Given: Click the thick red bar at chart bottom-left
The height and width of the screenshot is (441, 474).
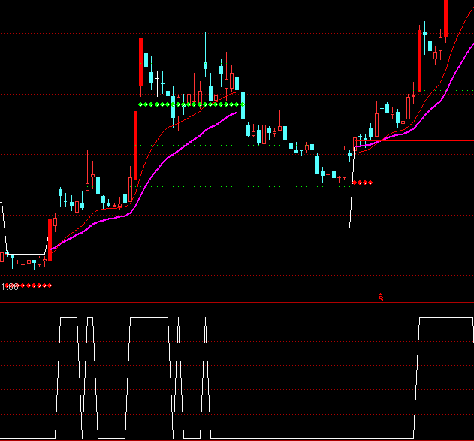Looking at the screenshot, I should (50, 237).
